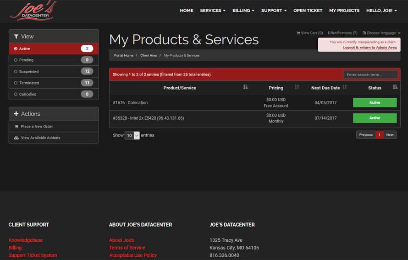This screenshot has width=408, height=260.
Task: Select the Suspended filter radio
Action: (16, 72)
